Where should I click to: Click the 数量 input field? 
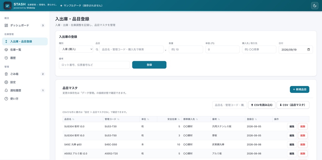tap(186, 49)
